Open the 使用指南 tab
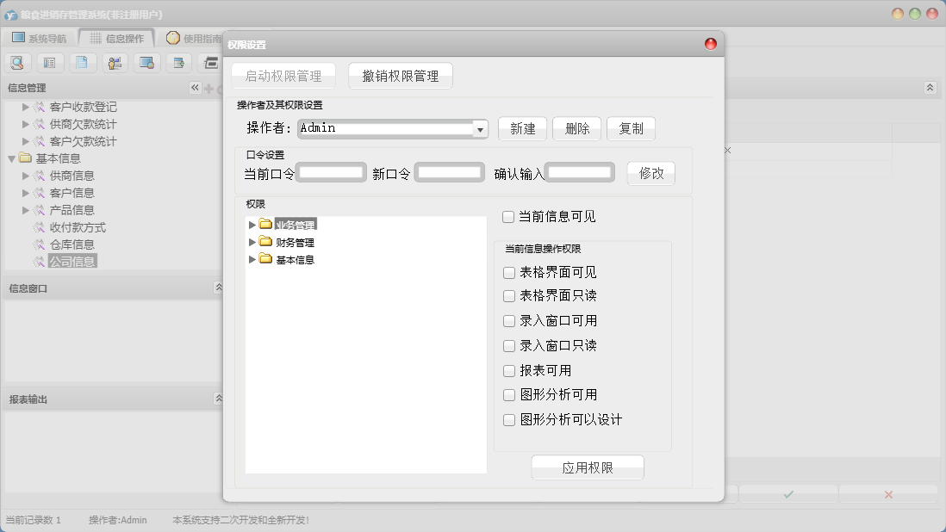The height and width of the screenshot is (532, 946). [193, 38]
